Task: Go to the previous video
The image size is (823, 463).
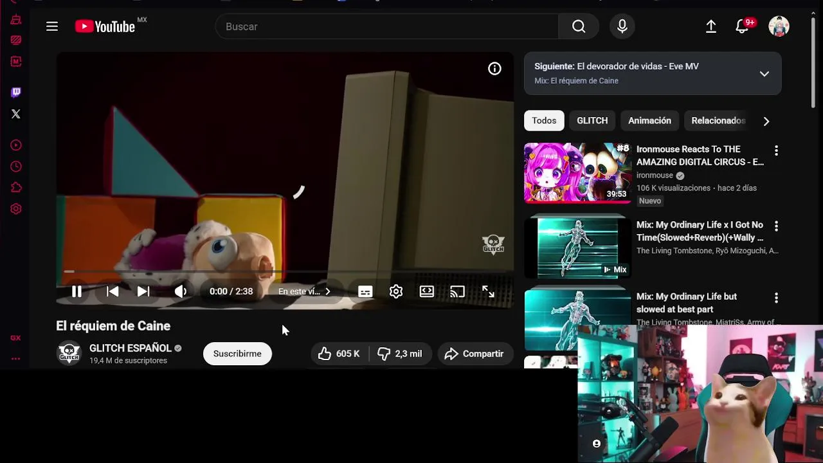Action: [113, 291]
